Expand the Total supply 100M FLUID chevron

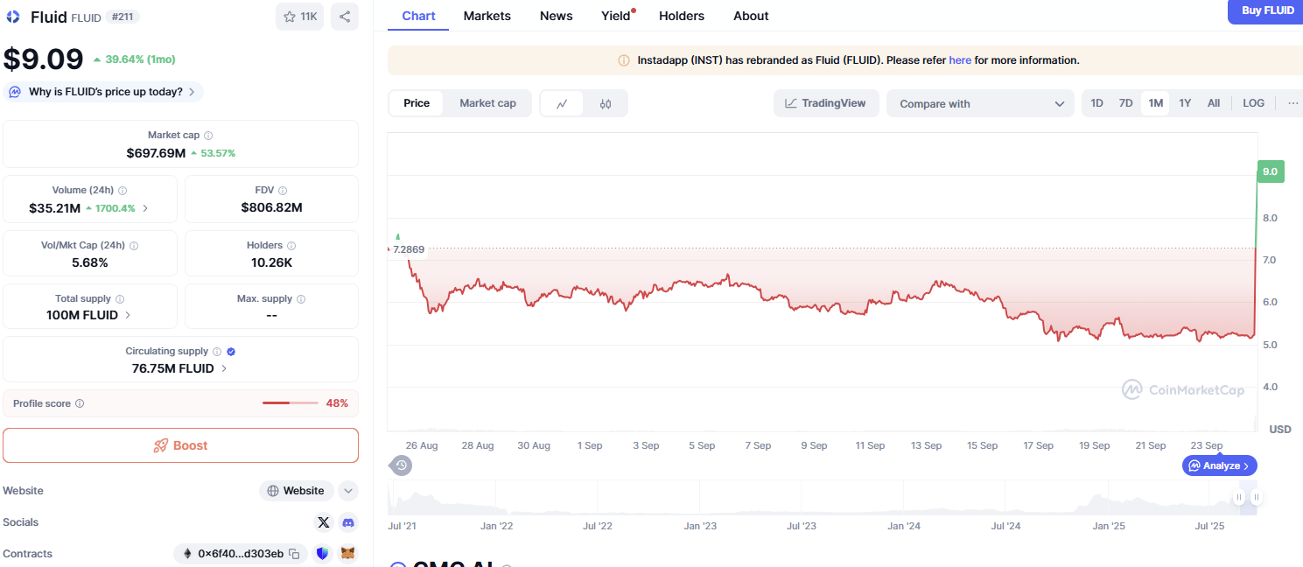[x=128, y=315]
